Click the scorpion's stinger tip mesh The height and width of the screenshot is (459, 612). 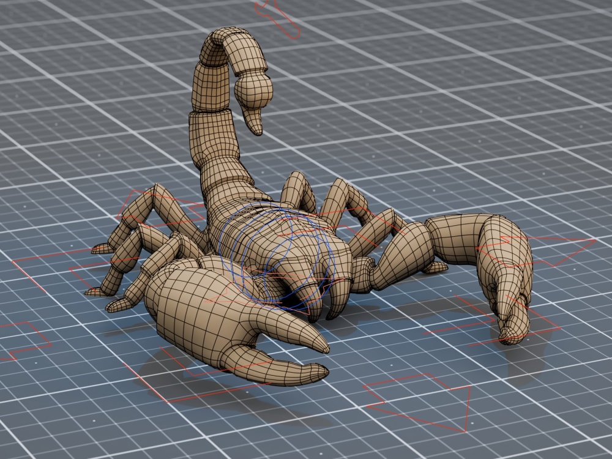pos(253,121)
